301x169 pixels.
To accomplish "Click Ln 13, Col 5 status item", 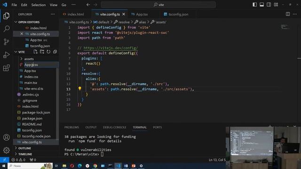I will (217, 160).
